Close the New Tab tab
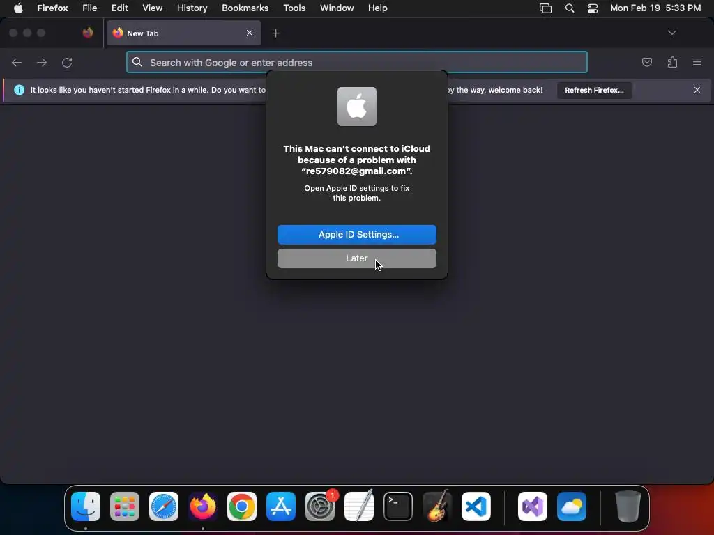 (250, 33)
